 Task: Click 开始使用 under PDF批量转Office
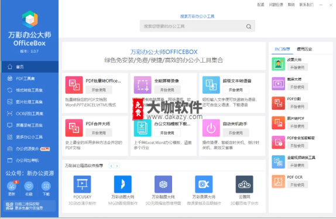tap(98, 90)
